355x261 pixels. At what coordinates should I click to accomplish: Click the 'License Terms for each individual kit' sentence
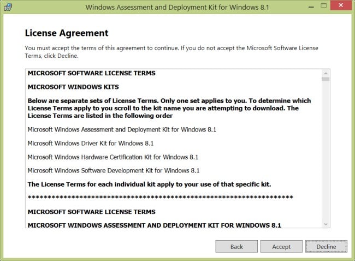point(149,184)
